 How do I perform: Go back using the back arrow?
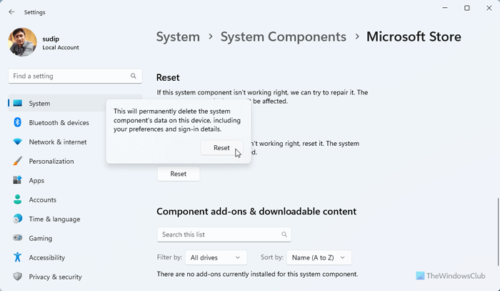(x=11, y=11)
